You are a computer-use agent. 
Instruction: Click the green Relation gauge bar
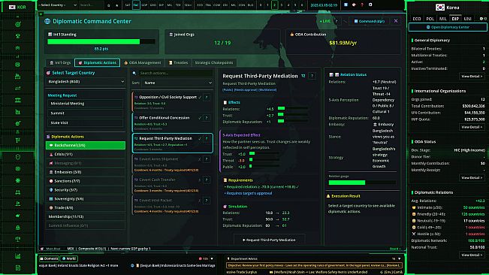click(347, 183)
